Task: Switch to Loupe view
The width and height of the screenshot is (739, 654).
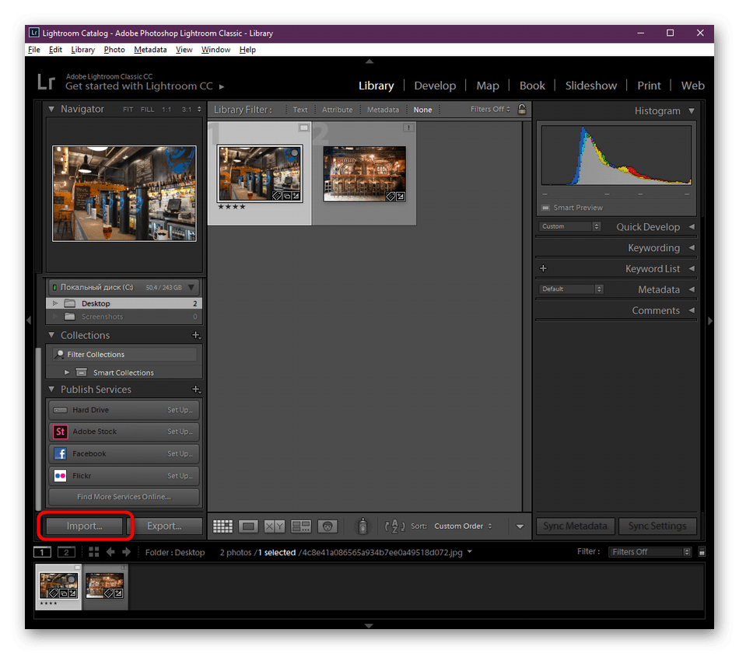Action: (x=248, y=526)
